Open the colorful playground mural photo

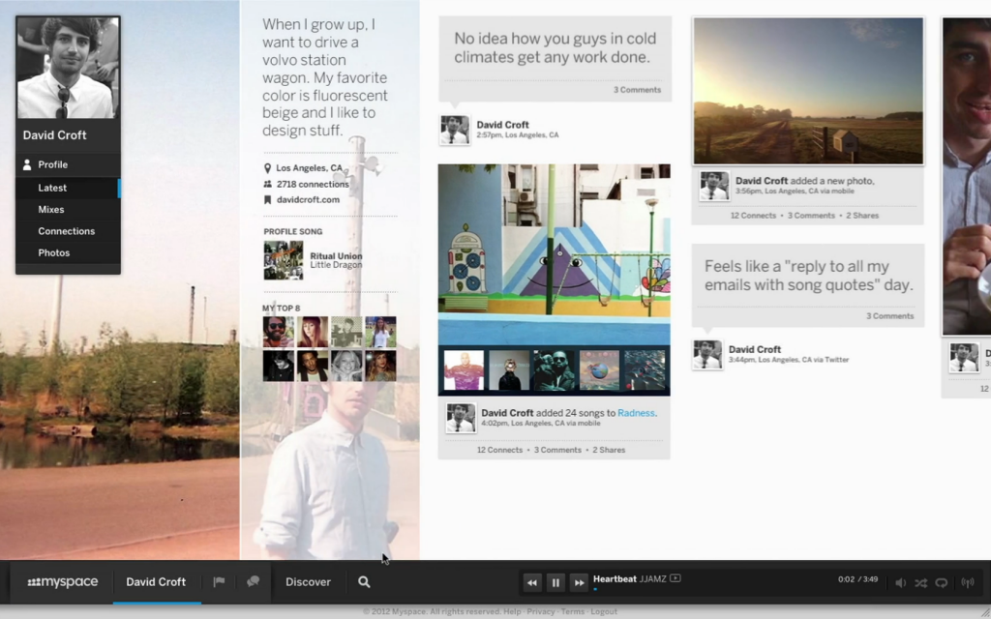pyautogui.click(x=555, y=254)
